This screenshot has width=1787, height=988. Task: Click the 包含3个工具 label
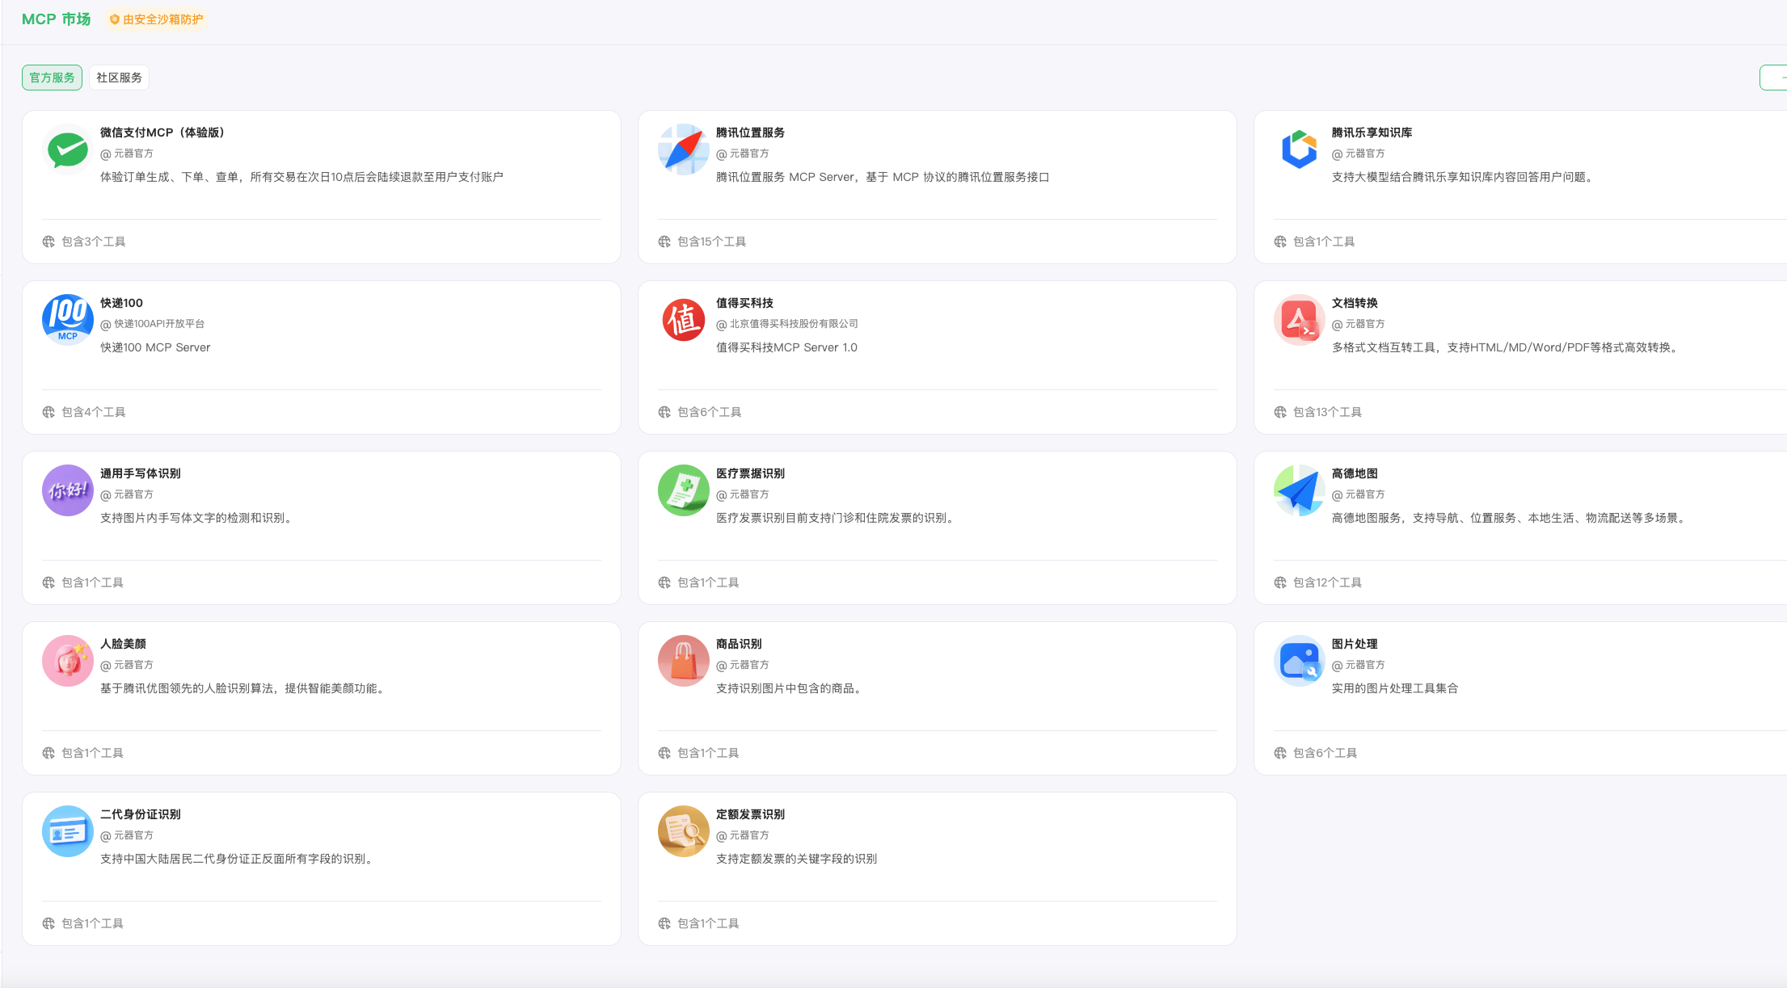[94, 242]
